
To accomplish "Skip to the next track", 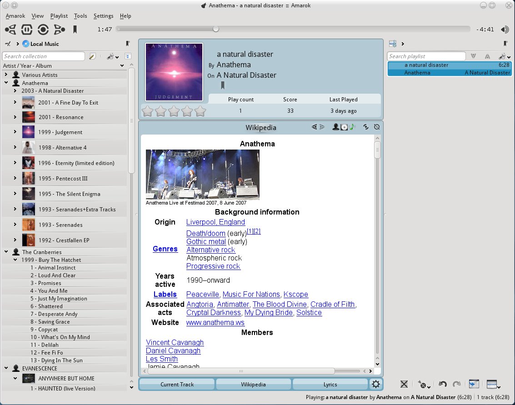I will coord(60,30).
